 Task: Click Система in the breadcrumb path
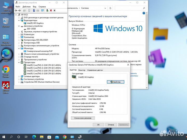(85, 8)
